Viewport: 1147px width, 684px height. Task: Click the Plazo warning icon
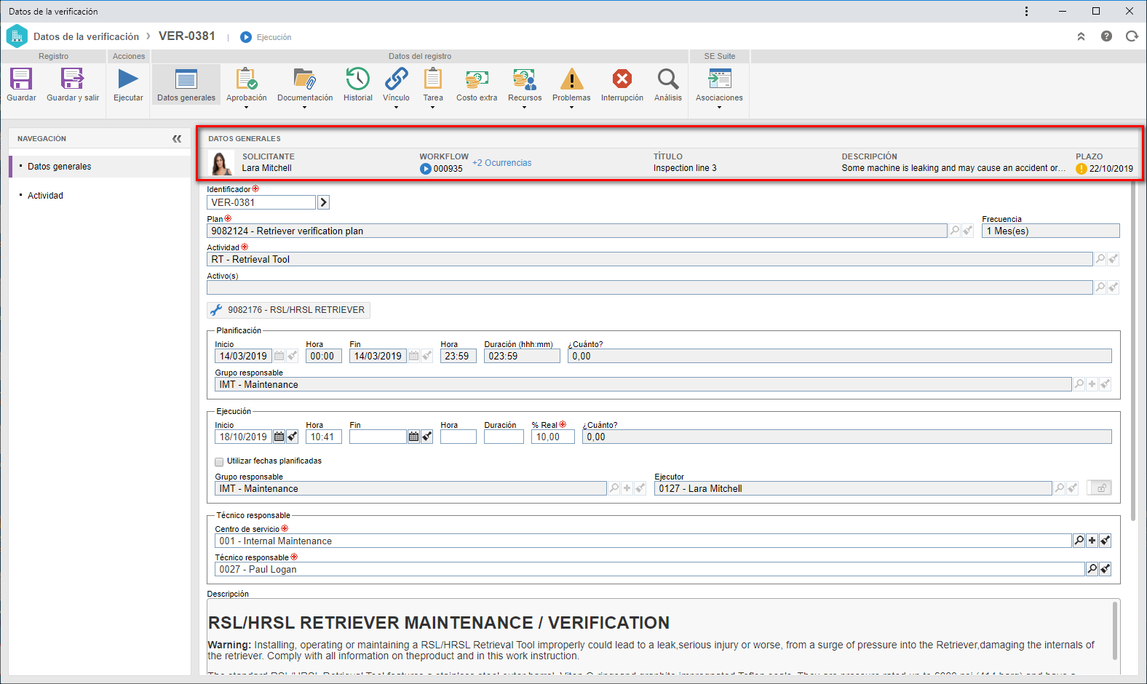(x=1081, y=169)
